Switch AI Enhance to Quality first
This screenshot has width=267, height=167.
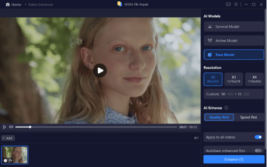219,117
